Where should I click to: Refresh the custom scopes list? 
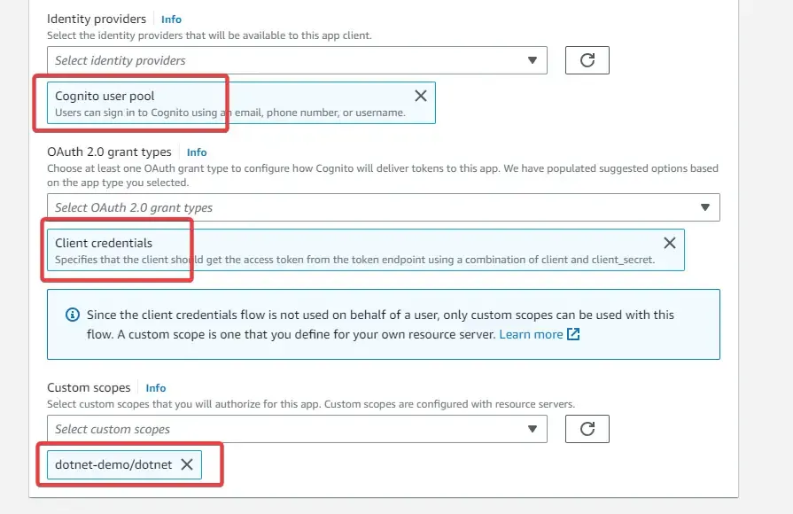[x=587, y=428]
